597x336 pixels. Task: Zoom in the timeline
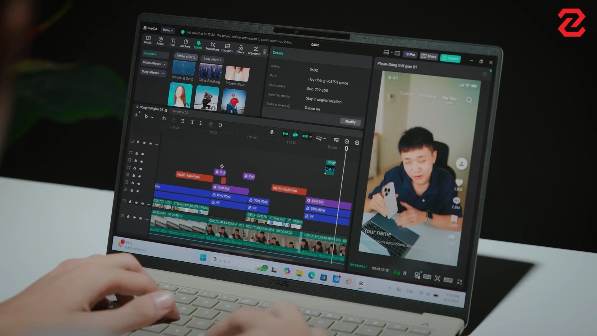[x=357, y=143]
